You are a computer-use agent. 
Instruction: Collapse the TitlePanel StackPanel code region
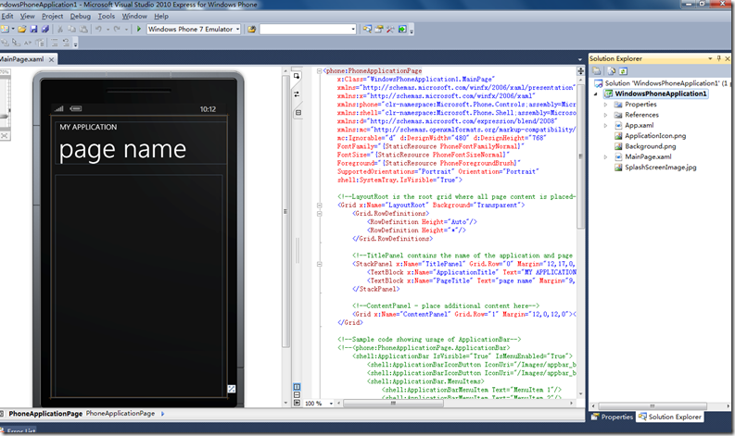pos(320,264)
